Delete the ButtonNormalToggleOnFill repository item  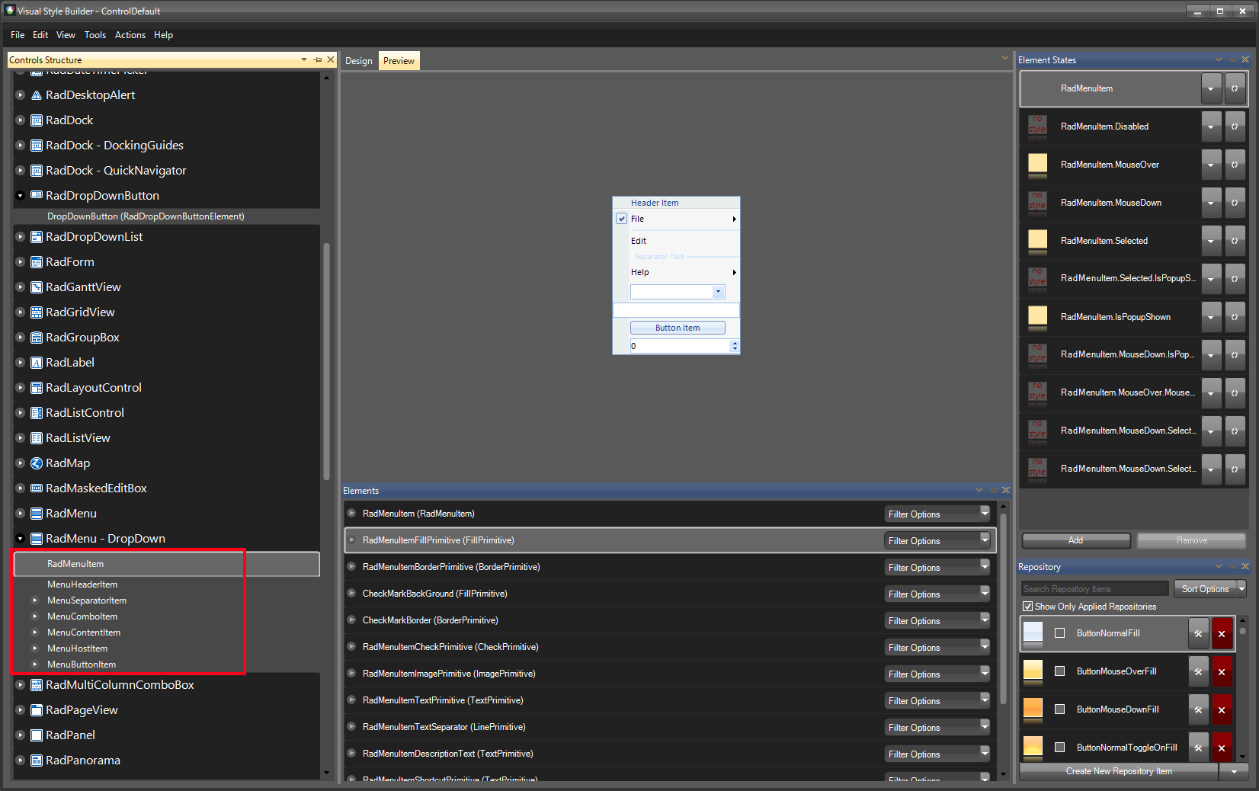[x=1222, y=748]
